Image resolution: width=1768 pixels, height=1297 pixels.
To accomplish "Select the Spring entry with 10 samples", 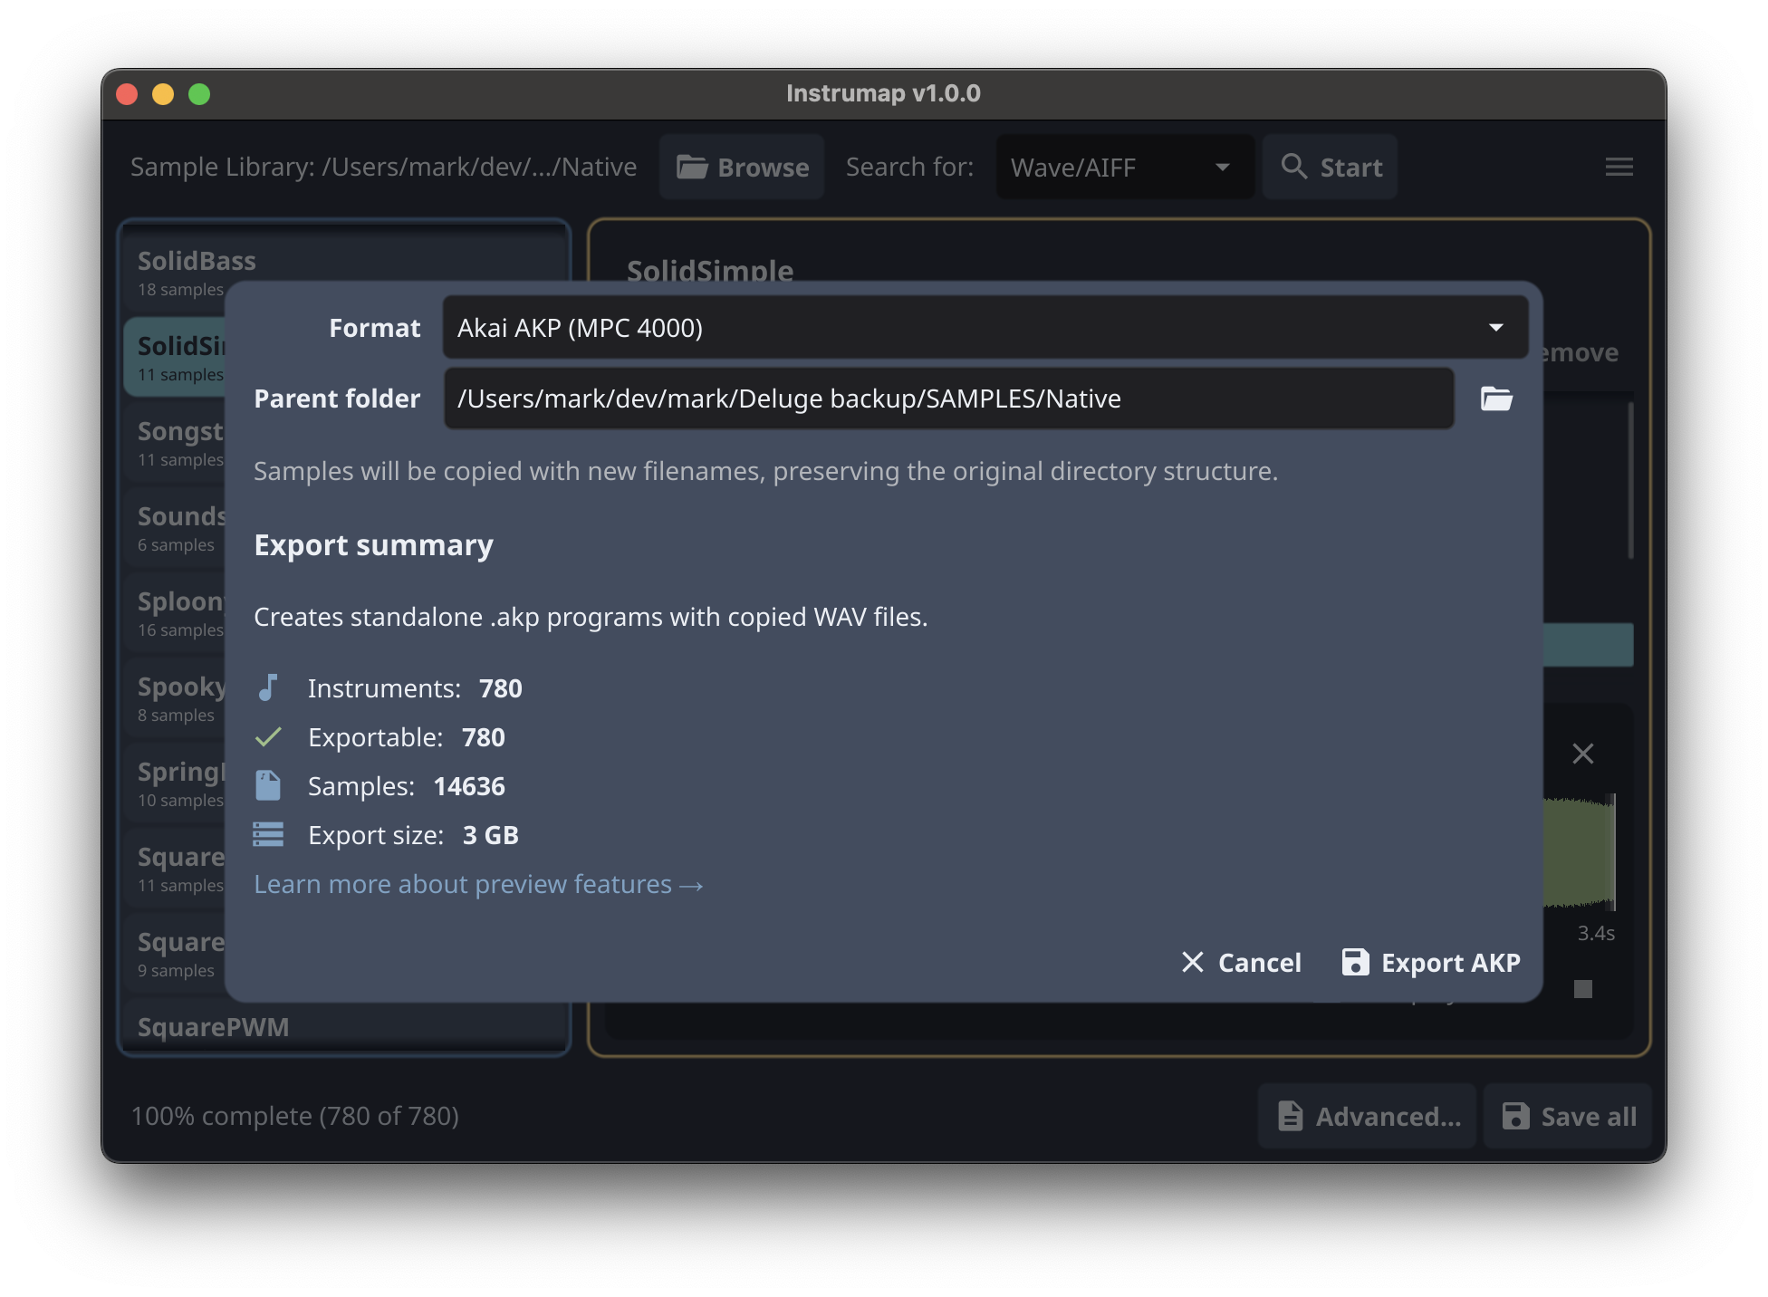I will point(176,783).
